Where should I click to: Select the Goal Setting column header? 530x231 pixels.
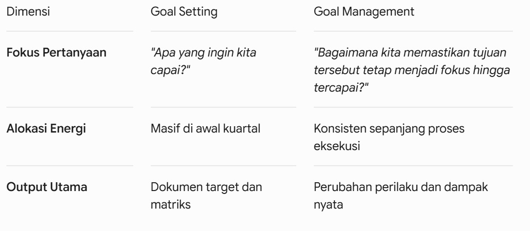point(184,12)
